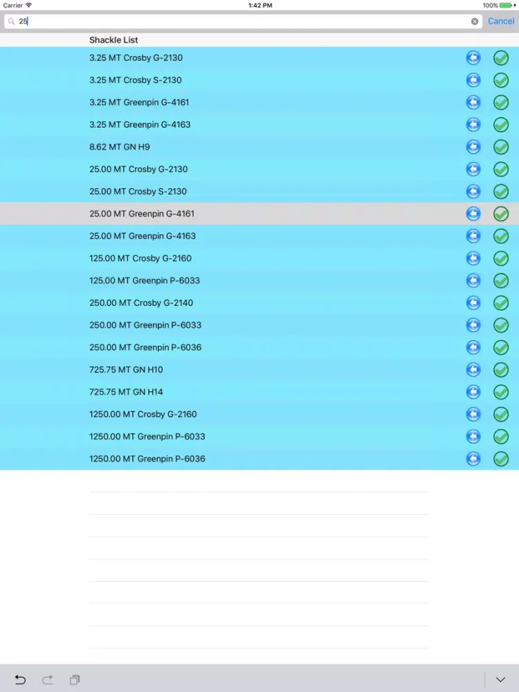Tap blue arrow icon for 125.00 MT Greenpin P-6033
This screenshot has width=519, height=692.
(x=473, y=281)
